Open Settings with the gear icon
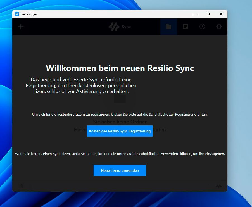 point(219,27)
